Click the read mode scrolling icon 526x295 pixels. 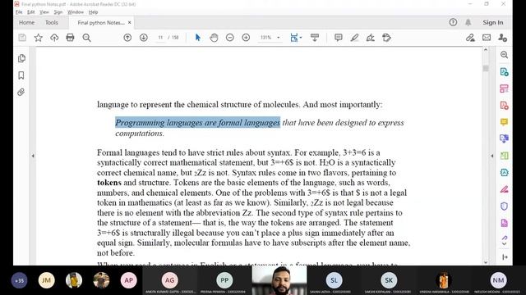315,38
